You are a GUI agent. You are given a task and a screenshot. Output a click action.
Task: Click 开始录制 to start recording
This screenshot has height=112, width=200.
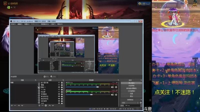pos(131,86)
